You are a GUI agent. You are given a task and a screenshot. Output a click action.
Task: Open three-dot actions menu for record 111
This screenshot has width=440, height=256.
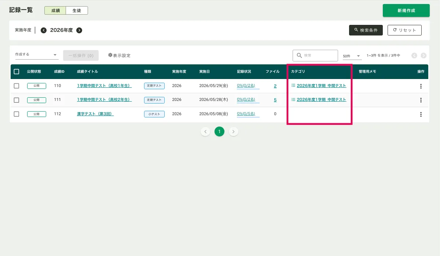click(421, 100)
